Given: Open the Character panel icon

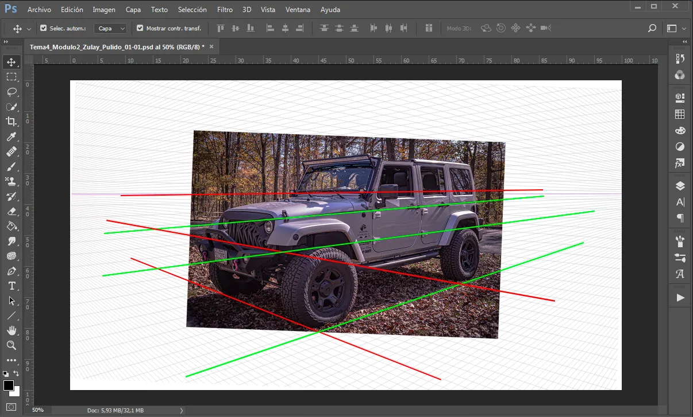Looking at the screenshot, I should (680, 202).
